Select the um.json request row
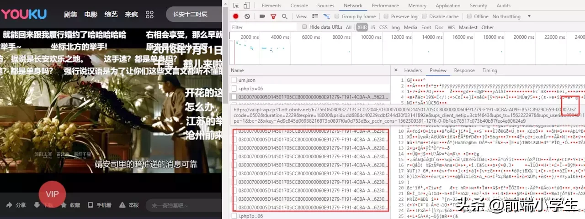Viewport: 585px width, 219px height. [309, 80]
